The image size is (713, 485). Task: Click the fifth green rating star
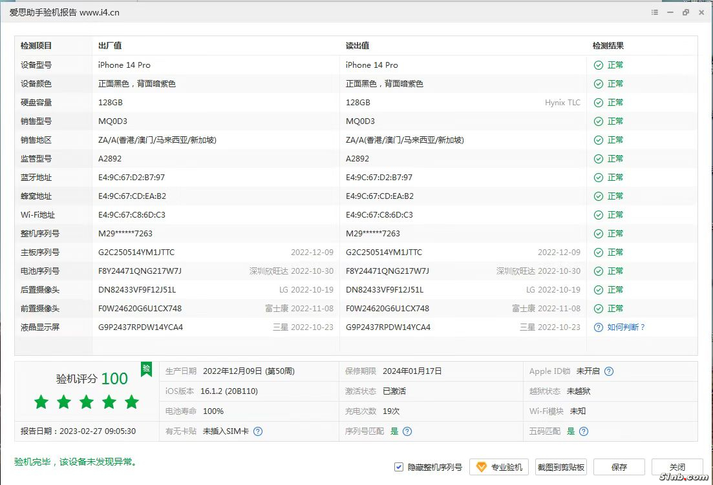[x=132, y=402]
